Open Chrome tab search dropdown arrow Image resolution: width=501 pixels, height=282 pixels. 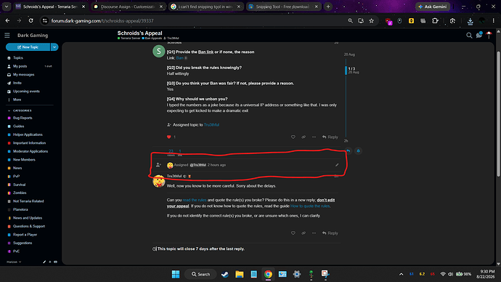[7, 7]
